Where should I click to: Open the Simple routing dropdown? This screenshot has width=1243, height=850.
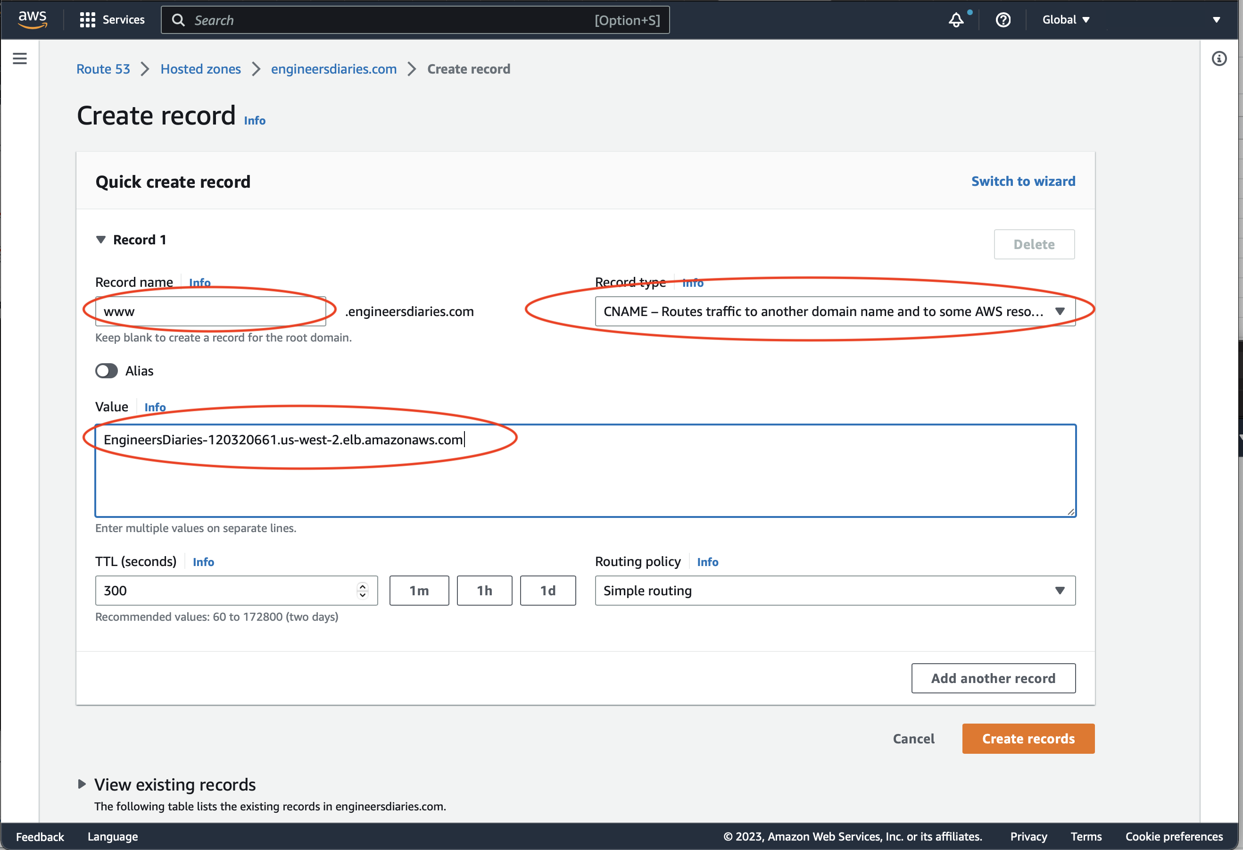(835, 591)
